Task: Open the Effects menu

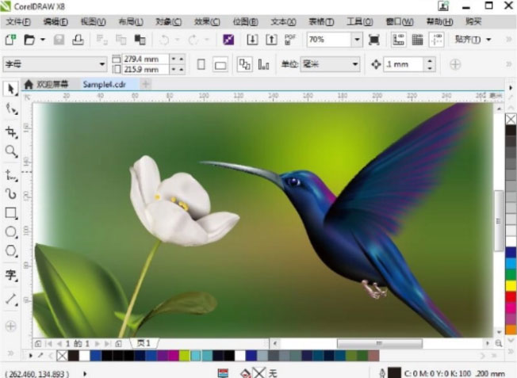Action: [207, 21]
